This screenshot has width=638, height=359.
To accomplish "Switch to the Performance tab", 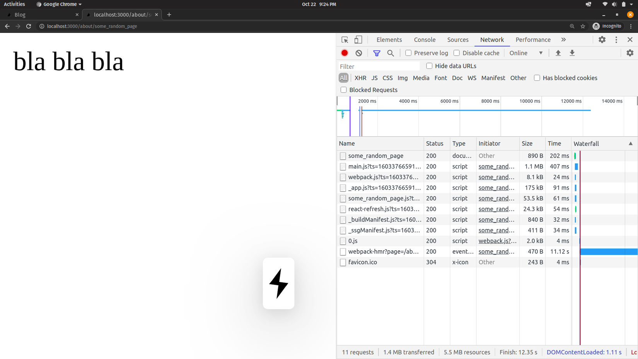I will click(533, 40).
